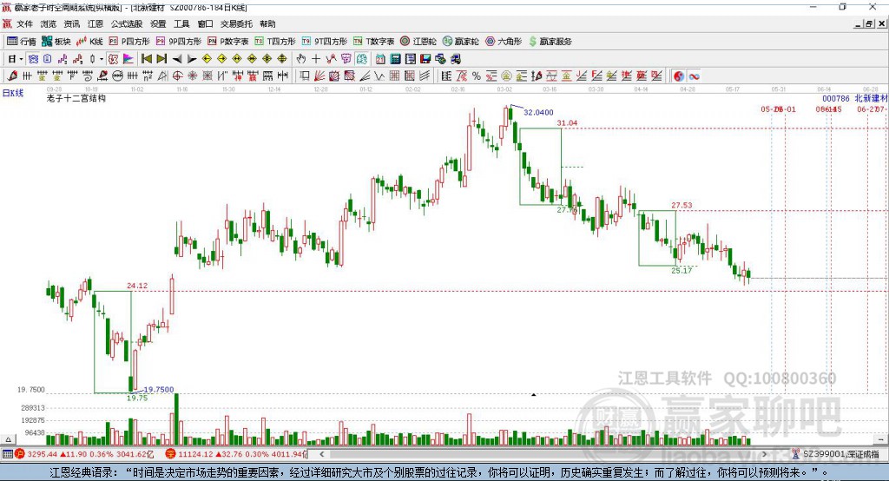Select the zigzag wave line tool

(379, 76)
